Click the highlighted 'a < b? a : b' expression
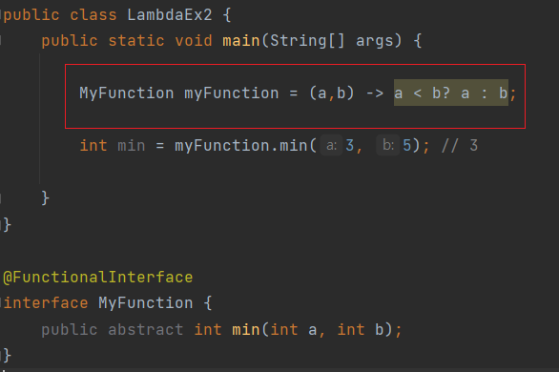 [450, 93]
